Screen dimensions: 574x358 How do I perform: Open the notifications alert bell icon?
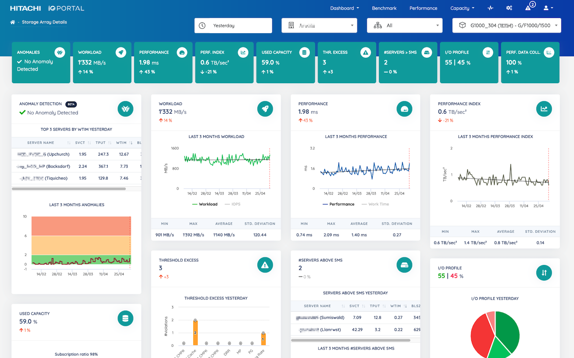[x=528, y=8]
